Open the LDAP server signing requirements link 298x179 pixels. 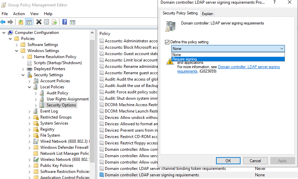(x=249, y=67)
